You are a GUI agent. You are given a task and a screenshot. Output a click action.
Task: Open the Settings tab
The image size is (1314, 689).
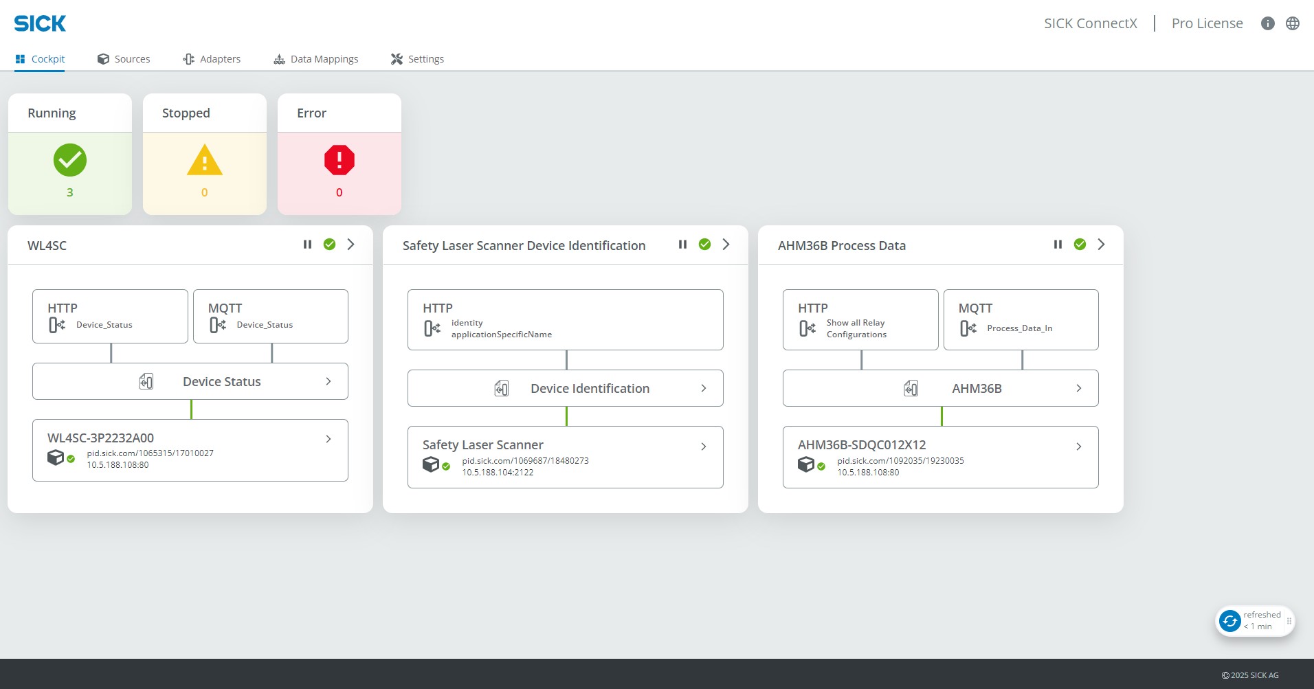pos(417,59)
